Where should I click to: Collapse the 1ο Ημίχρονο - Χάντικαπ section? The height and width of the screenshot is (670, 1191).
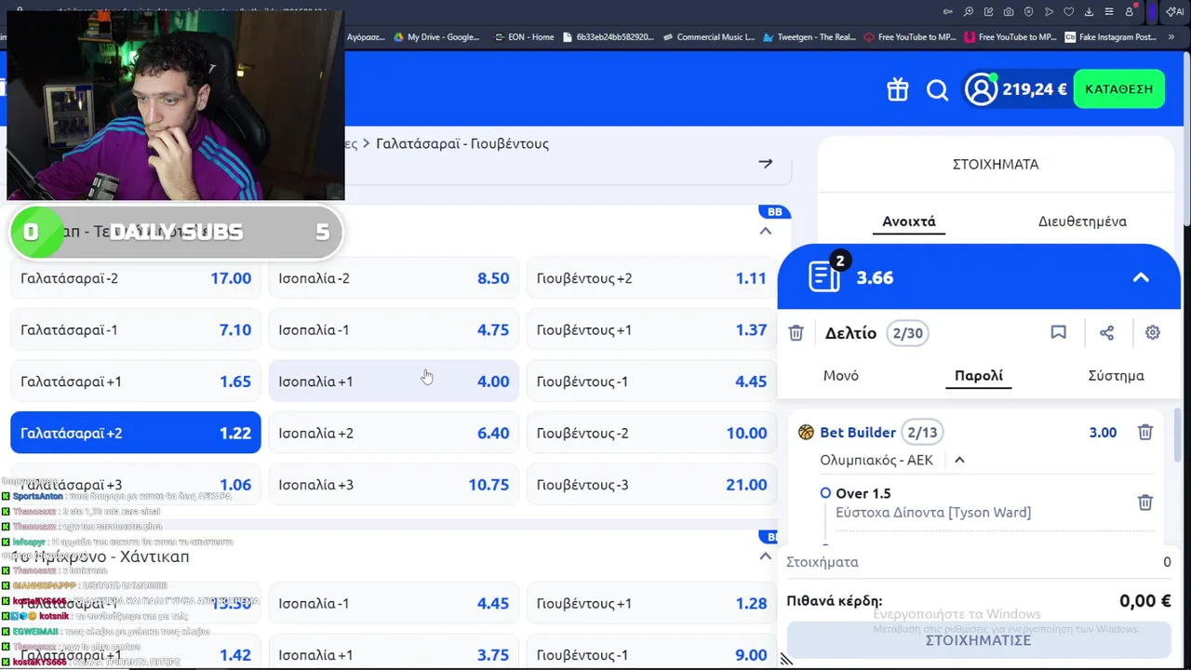[x=765, y=556]
